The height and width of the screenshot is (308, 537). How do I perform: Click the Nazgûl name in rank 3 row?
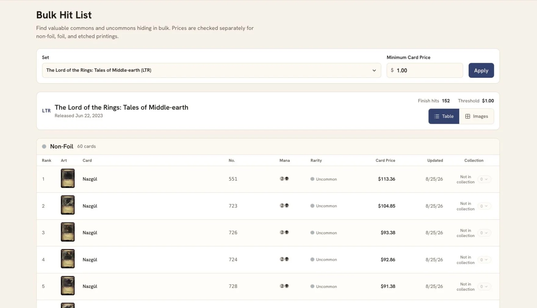point(90,233)
